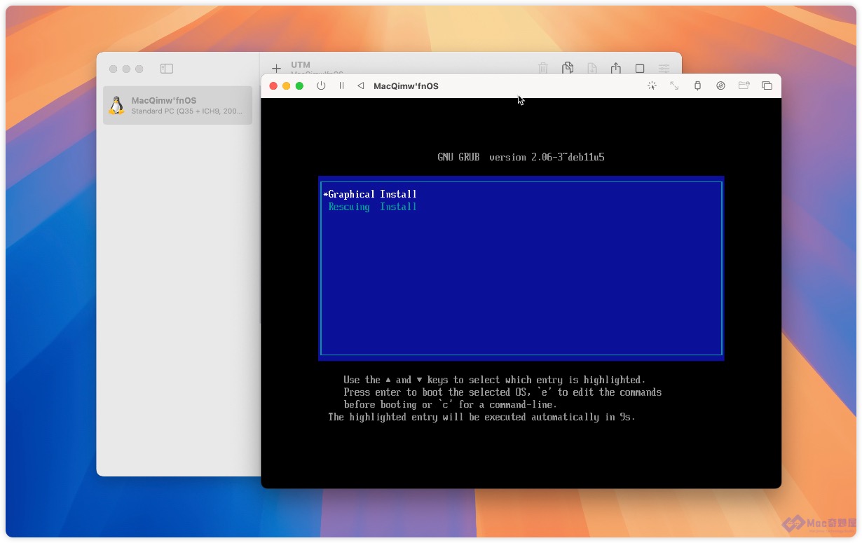862x543 pixels.
Task: Toggle mouse cursor capture in VM toolbar
Action: click(652, 86)
